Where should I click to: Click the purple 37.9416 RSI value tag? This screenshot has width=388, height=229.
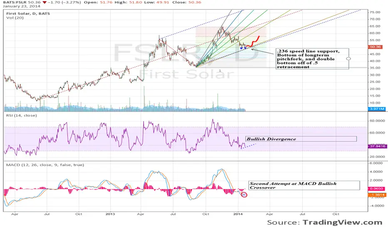[377, 146]
